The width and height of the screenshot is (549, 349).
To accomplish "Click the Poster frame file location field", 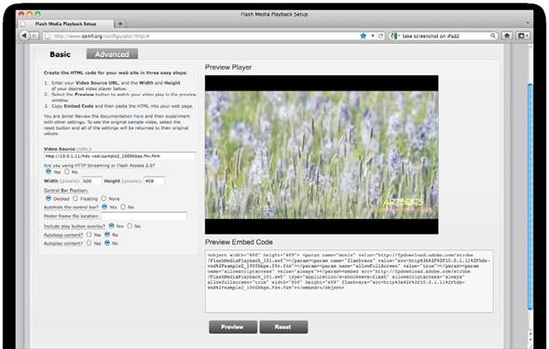I will point(144,216).
